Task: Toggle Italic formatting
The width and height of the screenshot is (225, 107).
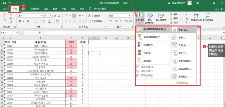Action: tap(24, 21)
